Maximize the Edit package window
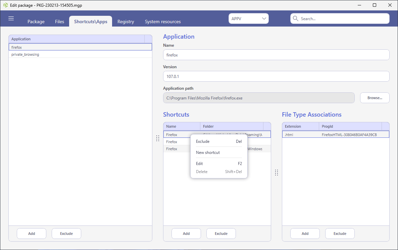Screen dimensions: 398x250 [x=375, y=5]
